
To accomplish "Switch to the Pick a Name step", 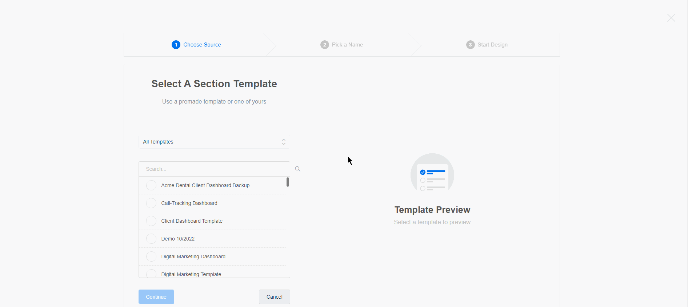I will (x=348, y=44).
